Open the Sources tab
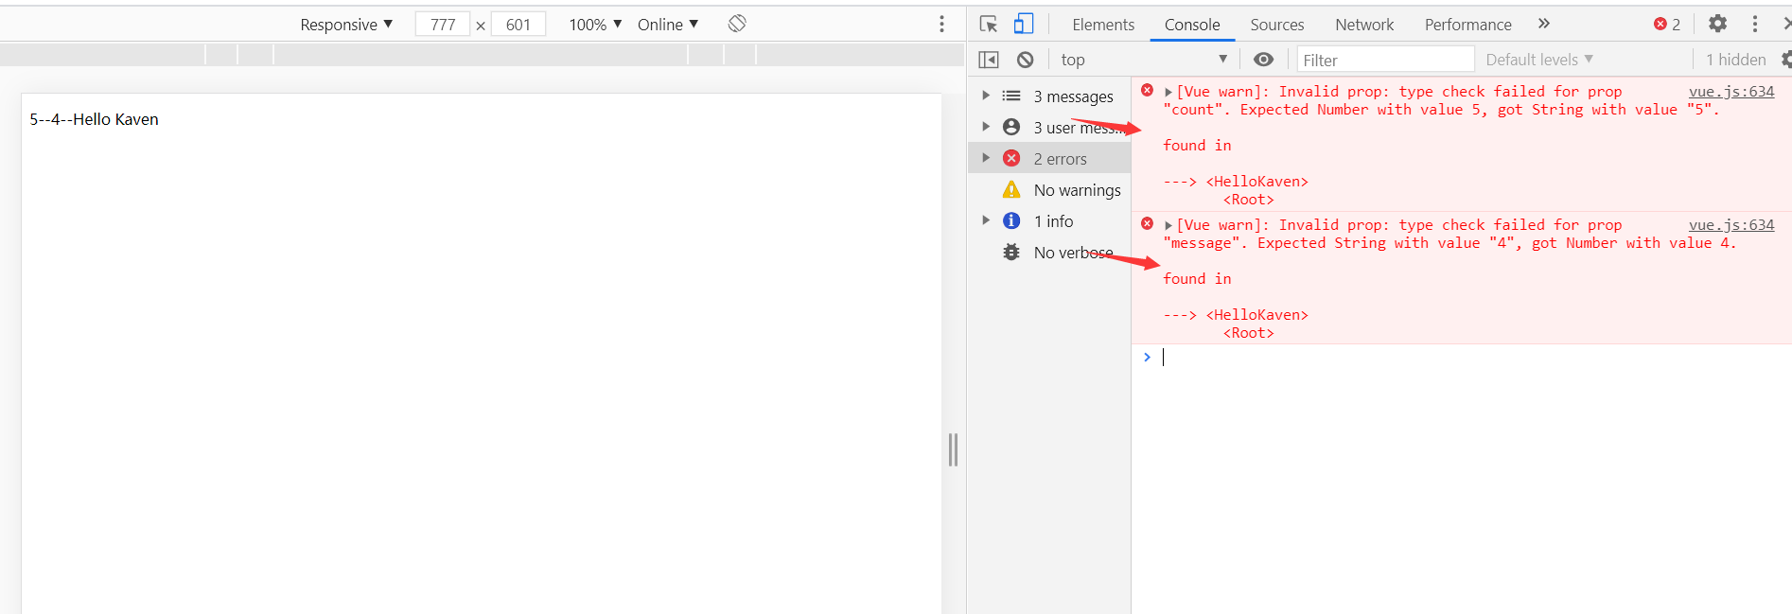 (x=1277, y=25)
